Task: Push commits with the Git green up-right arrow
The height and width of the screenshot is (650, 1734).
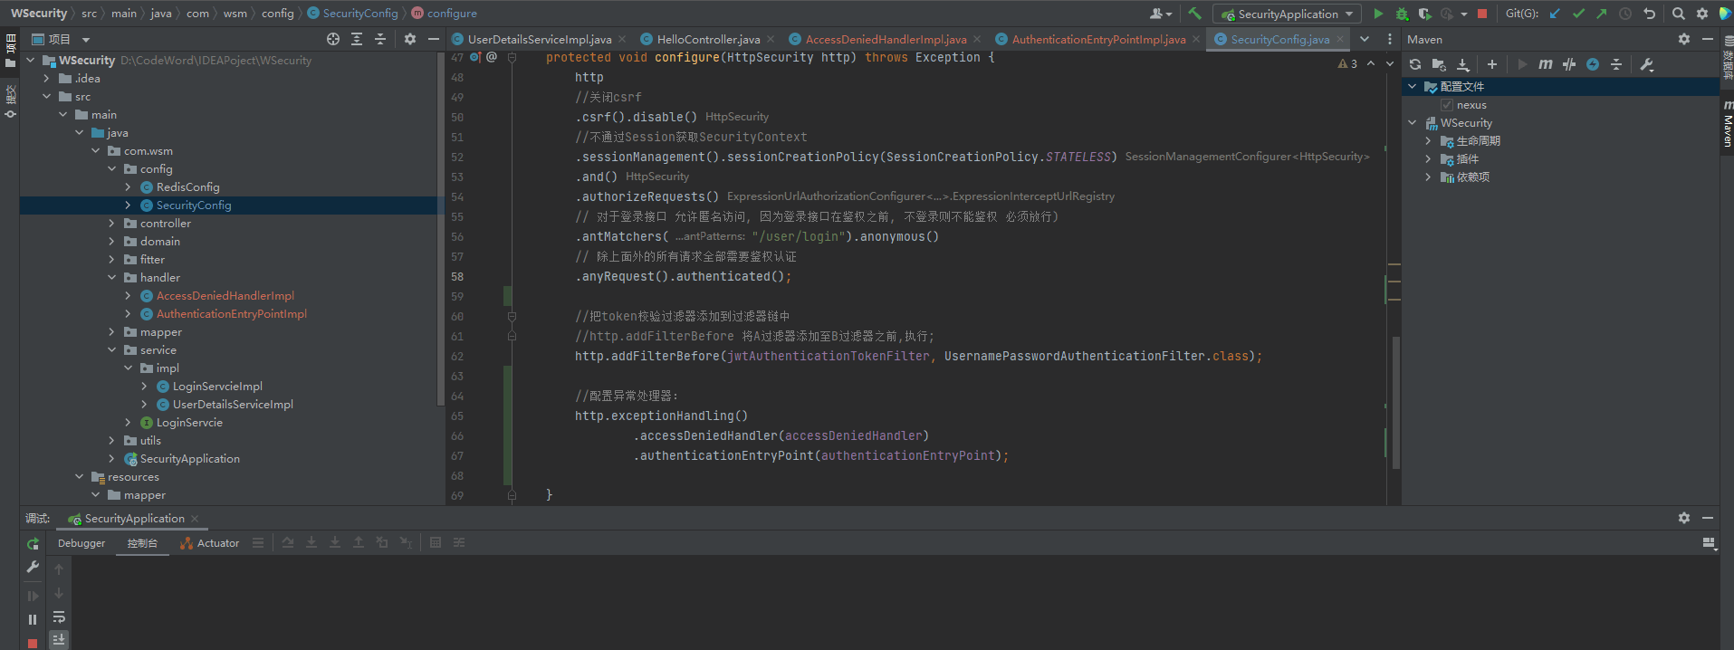Action: click(1602, 14)
